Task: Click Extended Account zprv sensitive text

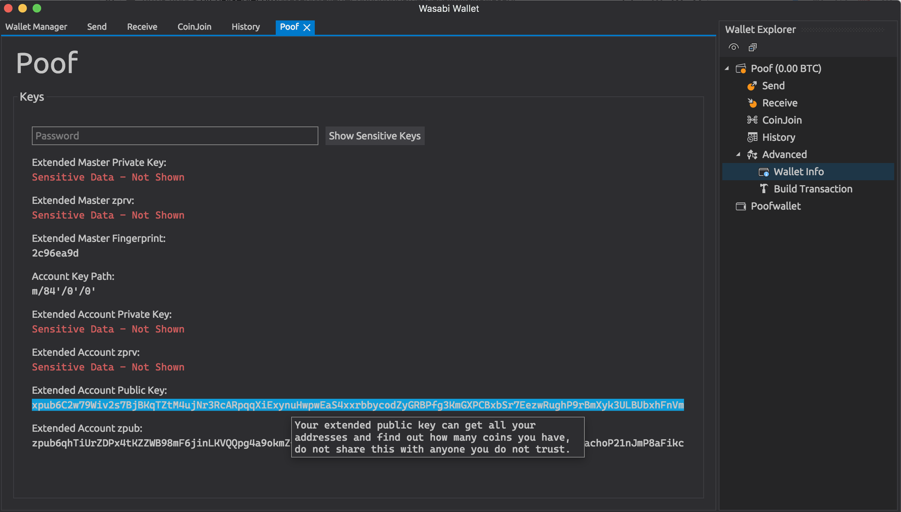Action: pyautogui.click(x=108, y=367)
